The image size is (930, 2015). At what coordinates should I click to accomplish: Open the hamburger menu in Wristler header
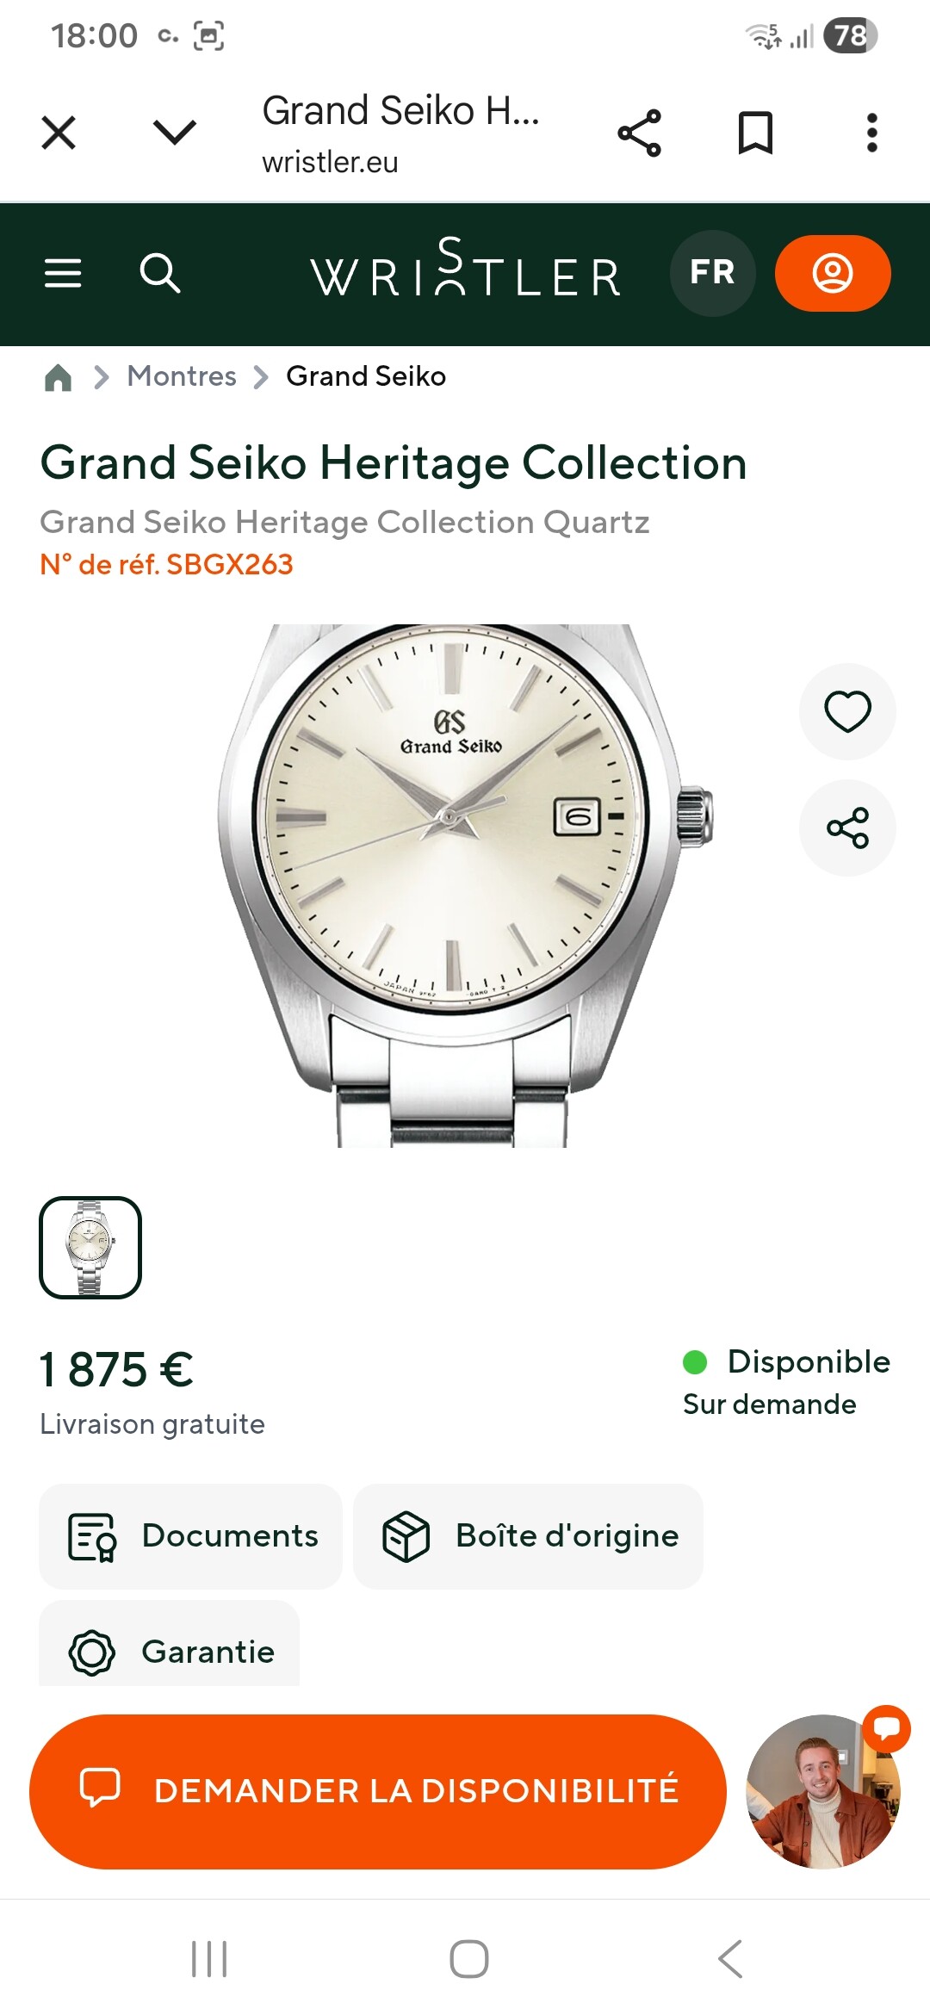(63, 274)
